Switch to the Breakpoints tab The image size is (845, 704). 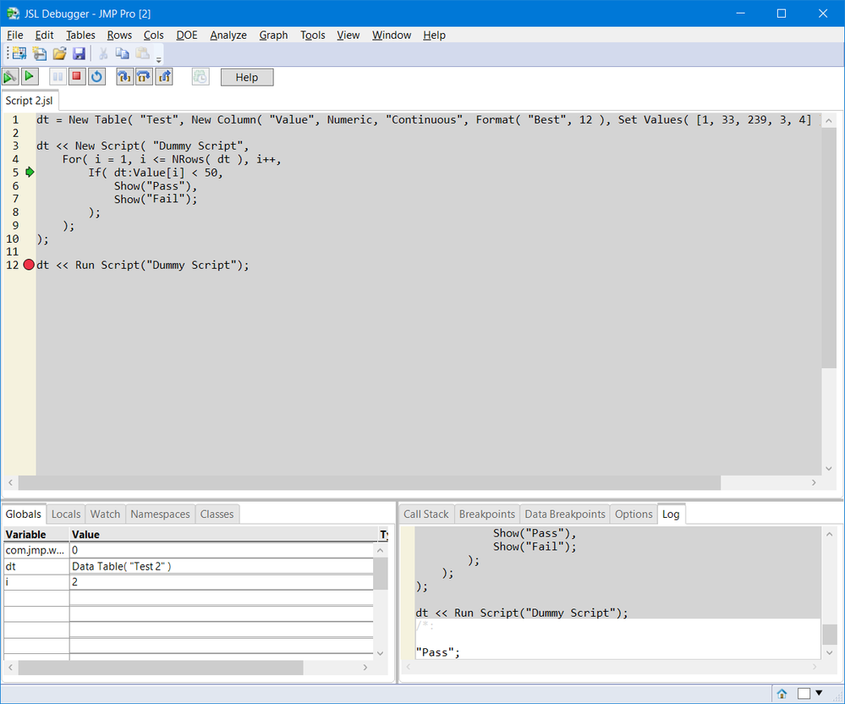coord(486,514)
